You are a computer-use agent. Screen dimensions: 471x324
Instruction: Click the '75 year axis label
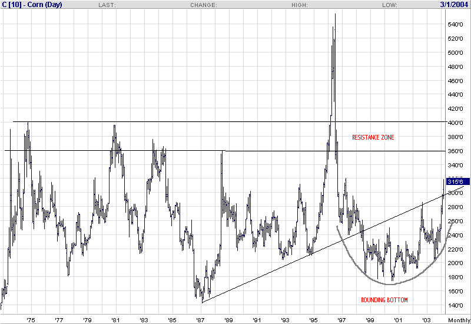(x=31, y=320)
